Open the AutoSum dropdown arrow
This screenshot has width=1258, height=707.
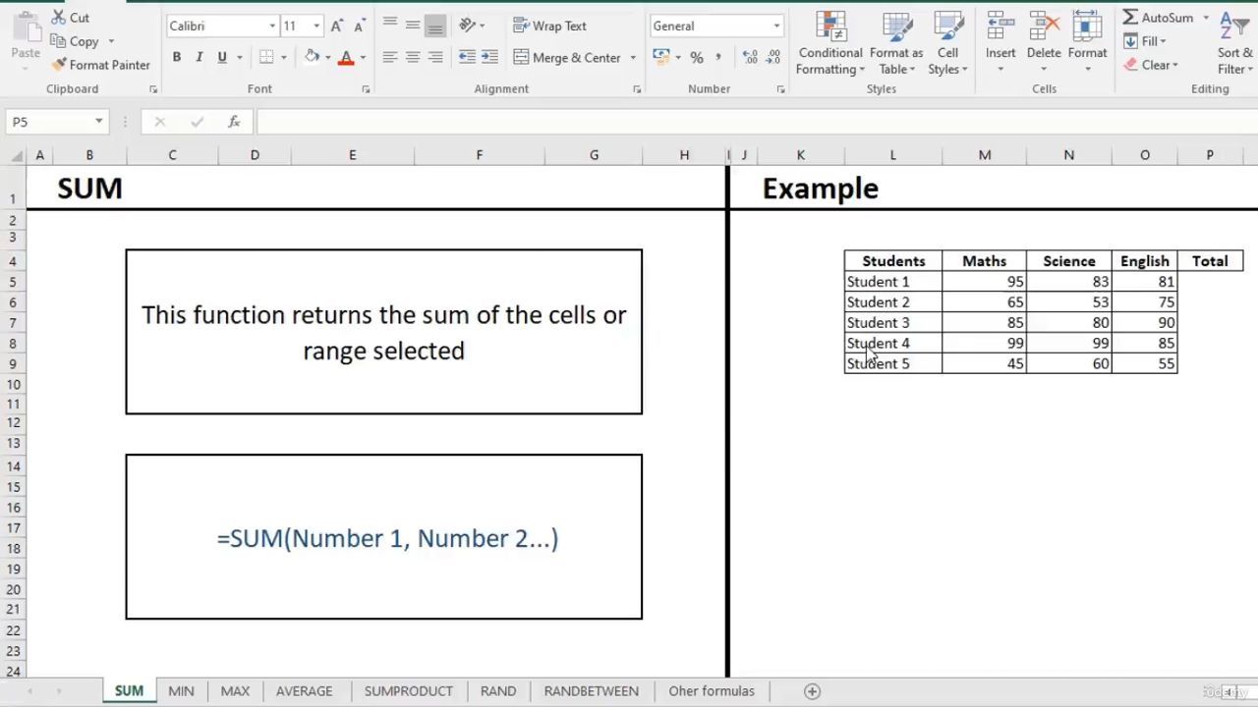click(1206, 18)
